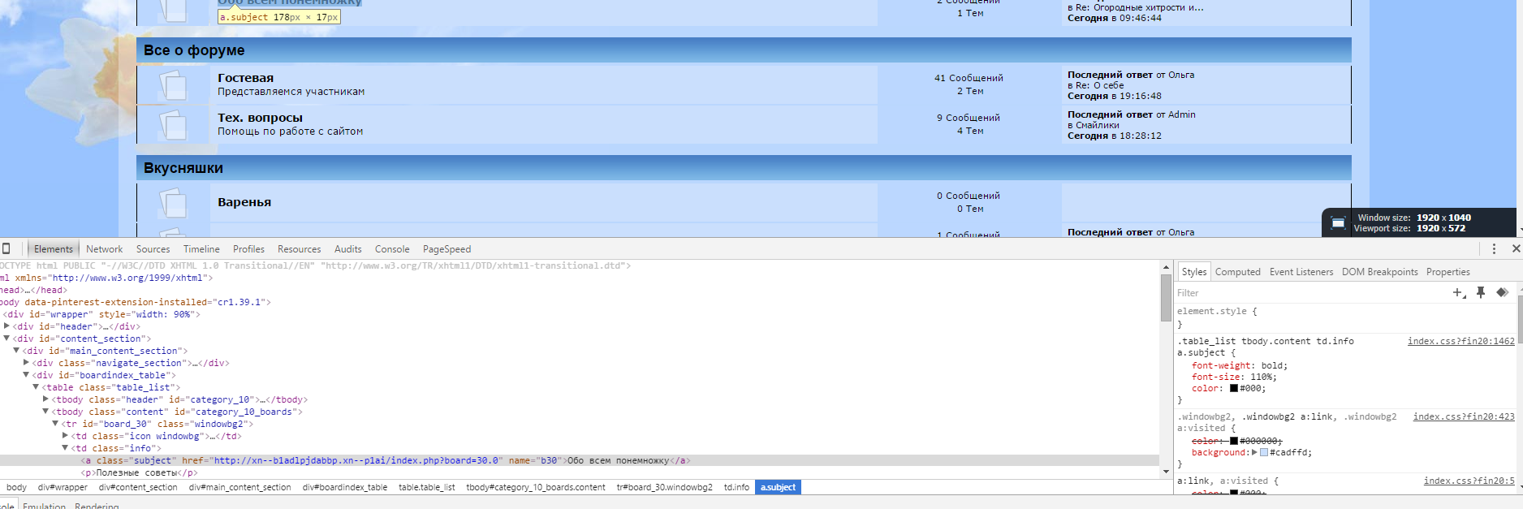Open the Console tab
1523x509 pixels.
click(x=392, y=249)
